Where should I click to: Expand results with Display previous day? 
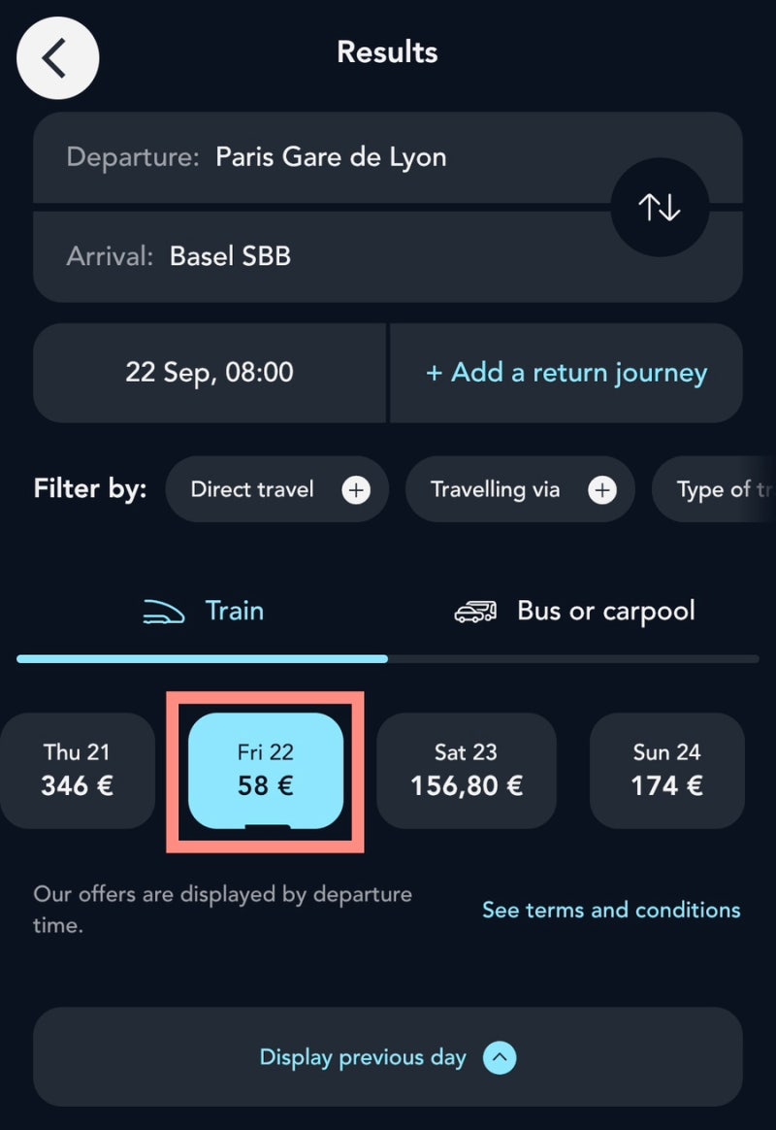(388, 1057)
